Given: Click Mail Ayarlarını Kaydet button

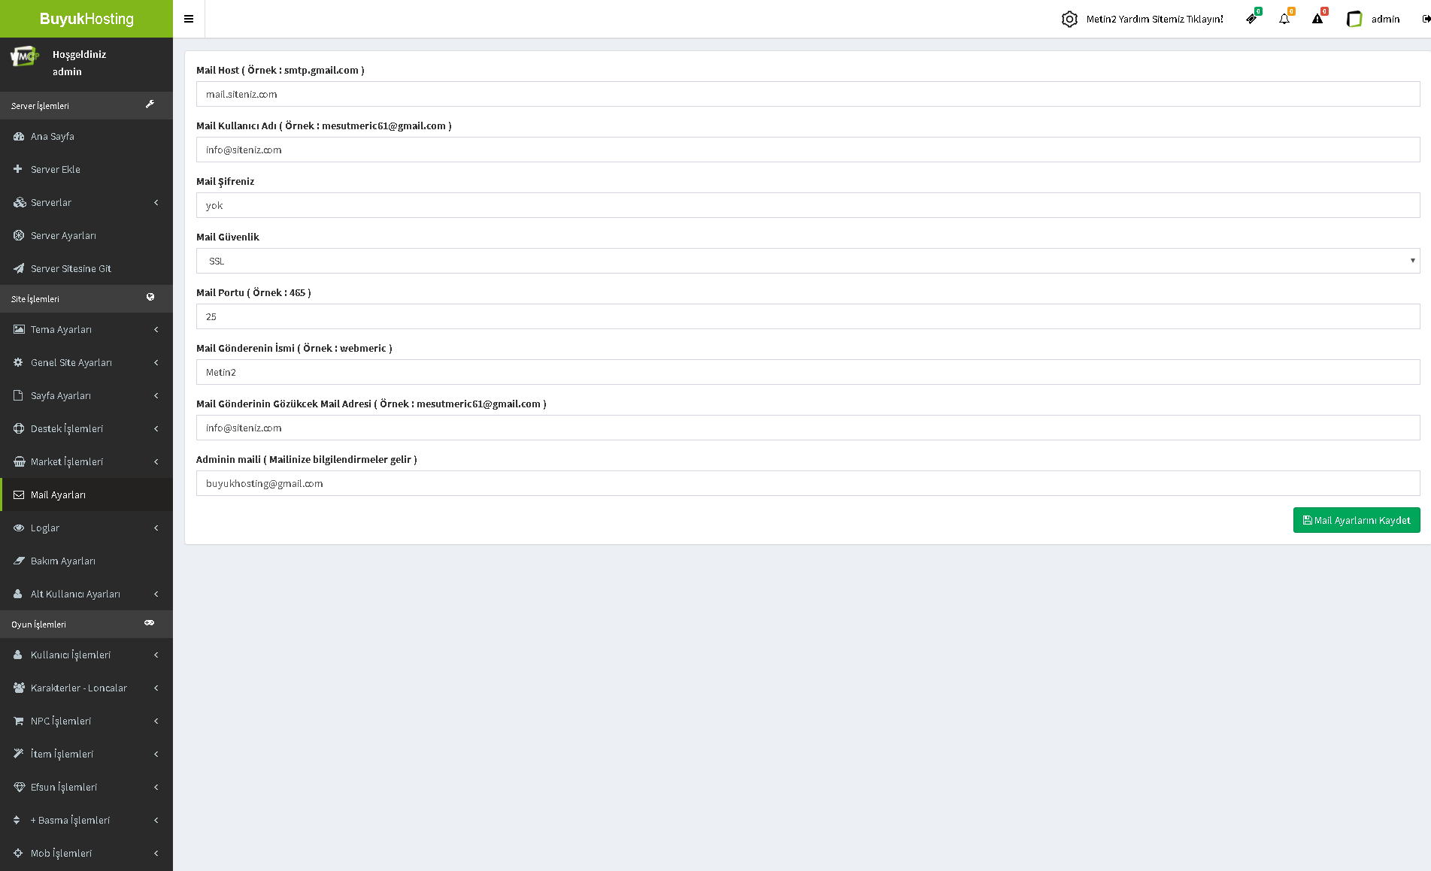Looking at the screenshot, I should (1357, 520).
